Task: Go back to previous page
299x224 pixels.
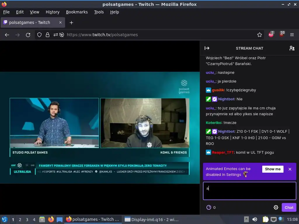Action: pos(7,35)
